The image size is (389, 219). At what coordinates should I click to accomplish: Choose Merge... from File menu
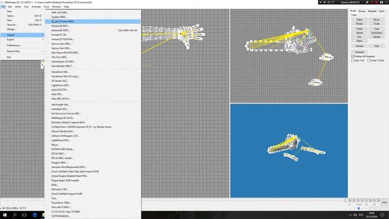pyautogui.click(x=22, y=29)
